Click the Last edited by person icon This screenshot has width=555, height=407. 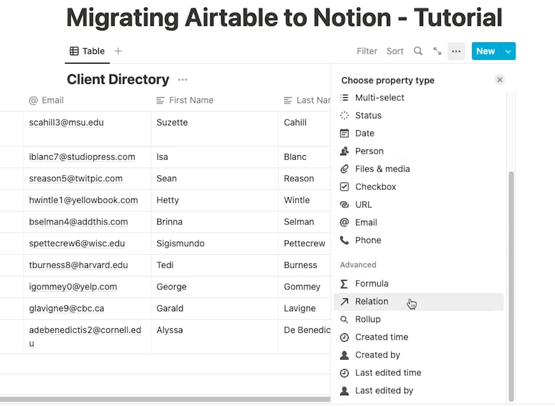(345, 391)
